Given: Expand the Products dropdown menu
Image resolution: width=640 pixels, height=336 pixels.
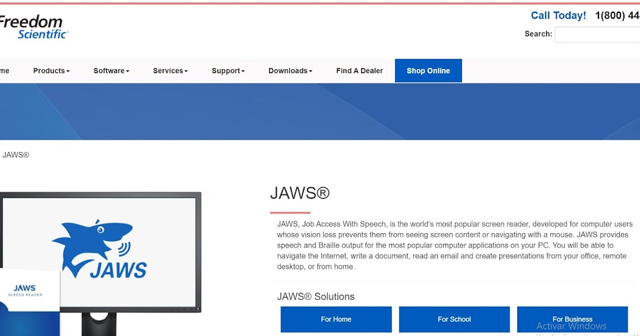Looking at the screenshot, I should tap(51, 70).
